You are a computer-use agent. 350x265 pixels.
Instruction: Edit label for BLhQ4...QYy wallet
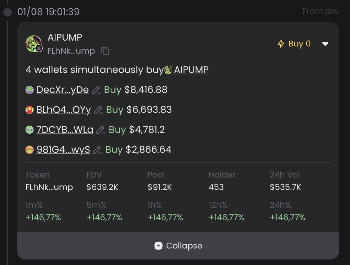[x=98, y=110]
